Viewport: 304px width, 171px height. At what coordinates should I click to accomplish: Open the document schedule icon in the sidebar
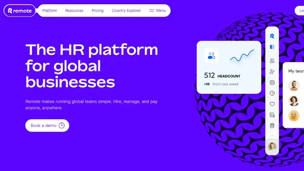point(272,115)
